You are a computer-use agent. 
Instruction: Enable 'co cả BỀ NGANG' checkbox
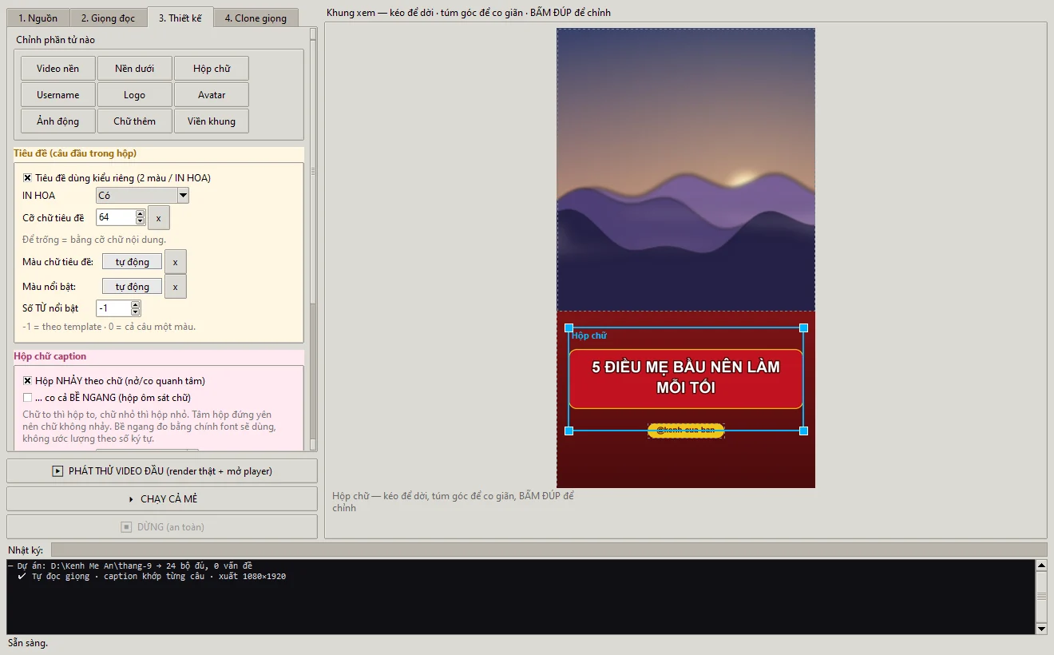tap(28, 398)
